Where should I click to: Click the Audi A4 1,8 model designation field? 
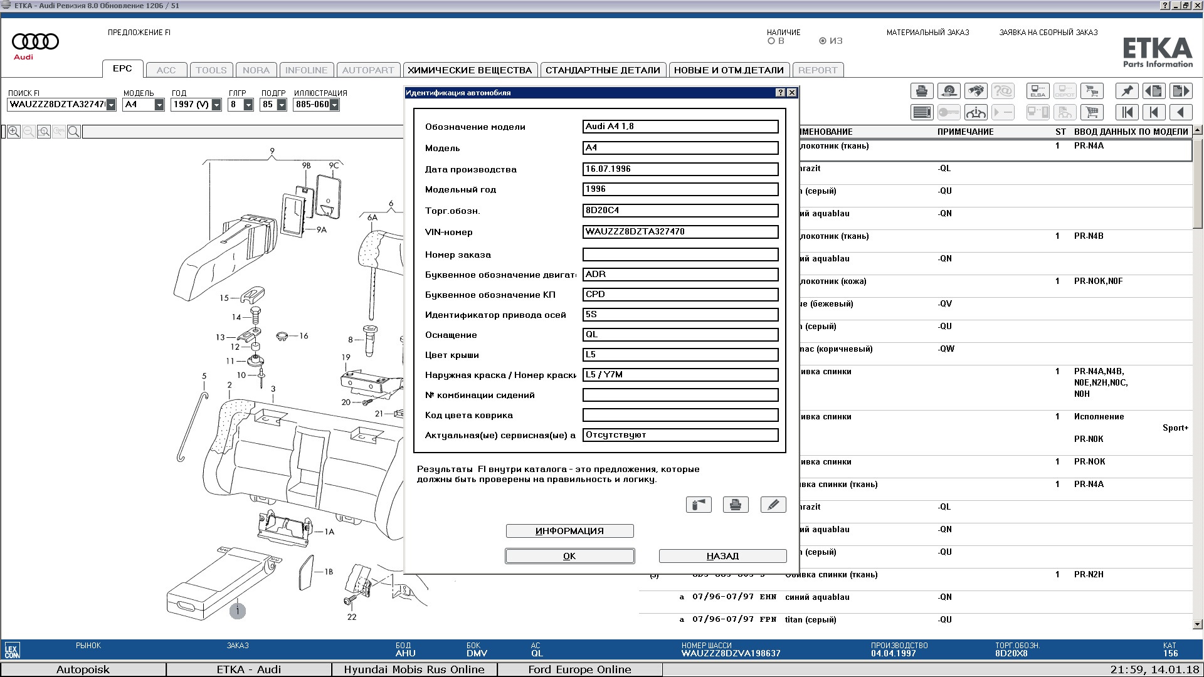[680, 127]
